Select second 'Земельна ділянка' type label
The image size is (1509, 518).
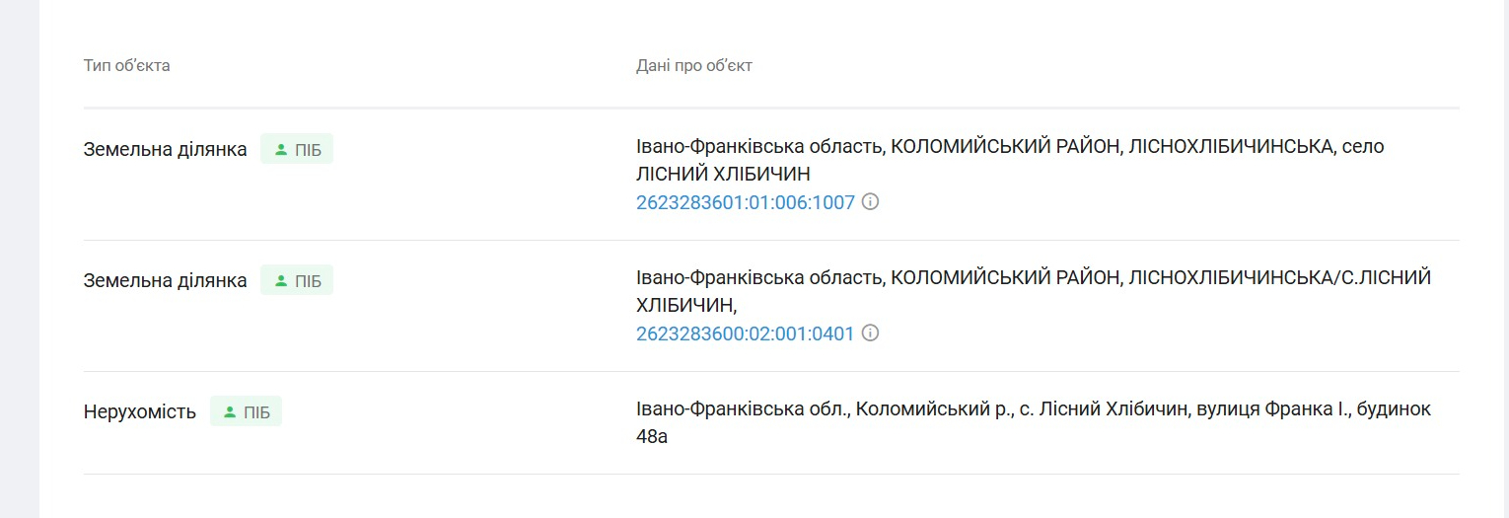coord(166,281)
